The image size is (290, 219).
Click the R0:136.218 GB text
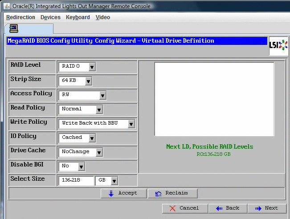pos(214,154)
